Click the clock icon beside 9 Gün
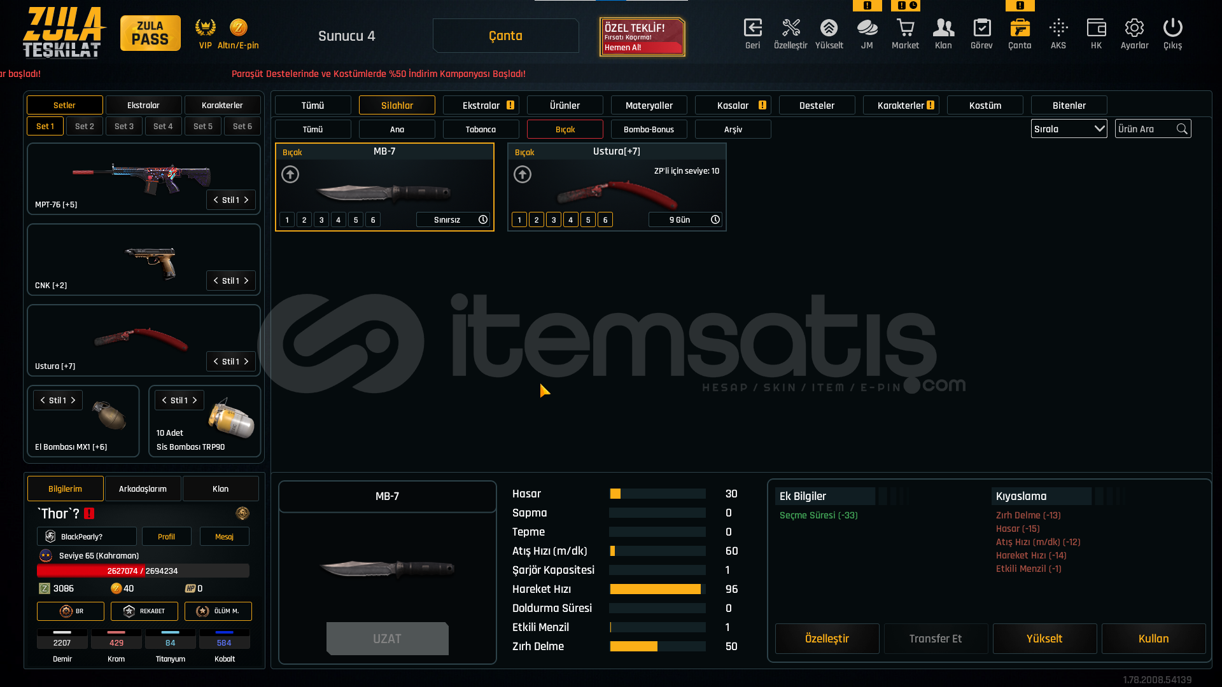 tap(715, 219)
